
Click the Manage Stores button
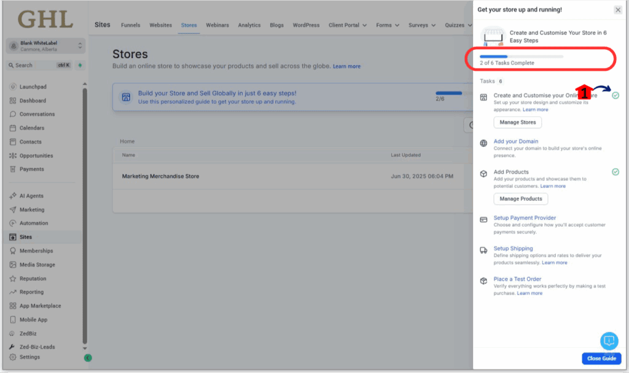[517, 122]
